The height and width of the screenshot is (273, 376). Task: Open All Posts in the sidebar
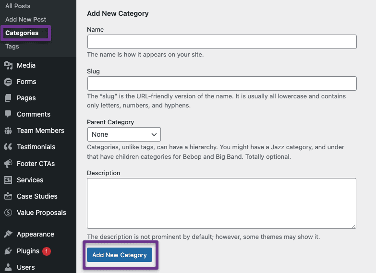click(18, 6)
